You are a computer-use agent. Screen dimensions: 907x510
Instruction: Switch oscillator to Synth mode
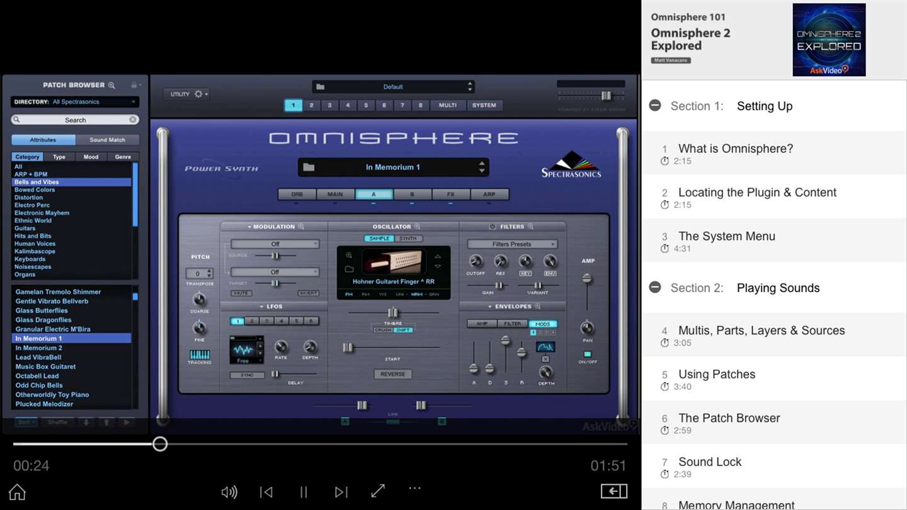tap(408, 239)
